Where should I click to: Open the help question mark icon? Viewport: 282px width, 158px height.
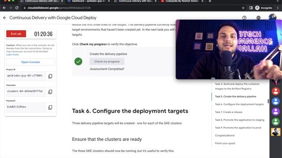click(244, 18)
